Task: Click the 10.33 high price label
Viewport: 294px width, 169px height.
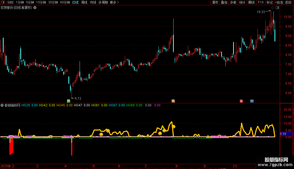Action: [x=261, y=12]
